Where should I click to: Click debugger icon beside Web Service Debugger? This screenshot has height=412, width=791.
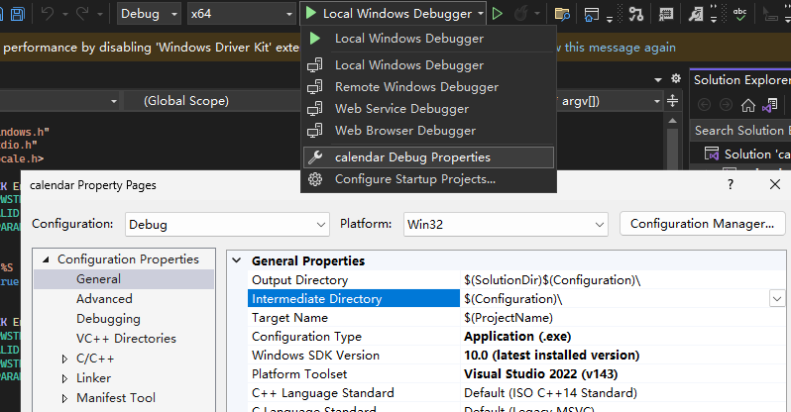point(315,108)
